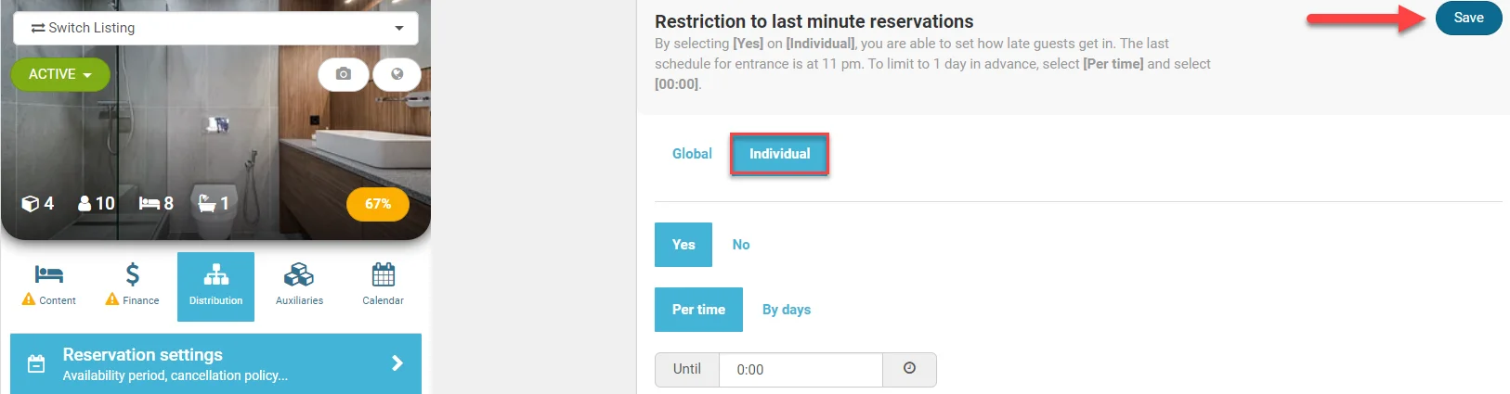
Task: Click the camera photo icon button
Action: coord(344,74)
